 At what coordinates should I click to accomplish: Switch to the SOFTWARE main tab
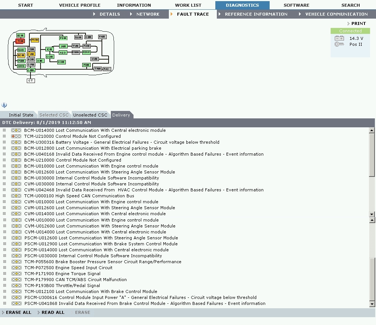296,5
